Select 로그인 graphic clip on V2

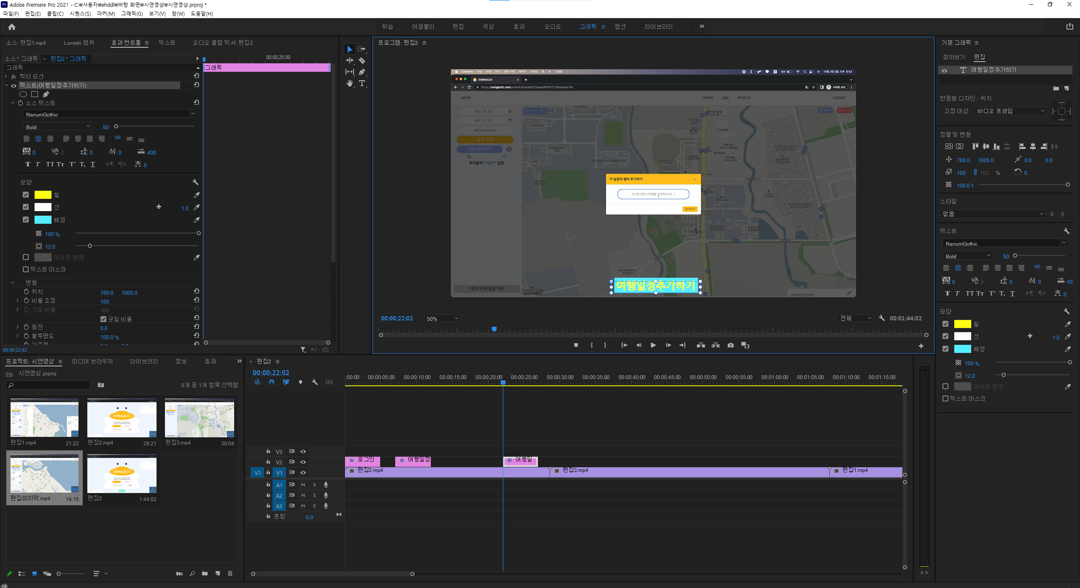(362, 461)
